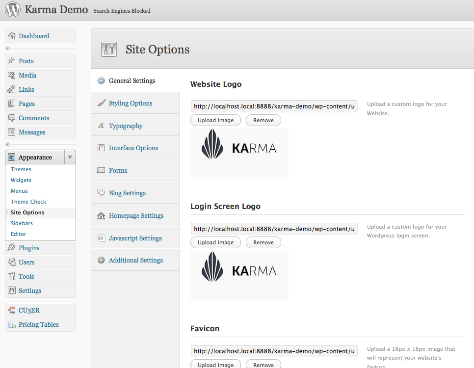Click the Posts pushpin icon
The height and width of the screenshot is (368, 474).
[x=12, y=61]
